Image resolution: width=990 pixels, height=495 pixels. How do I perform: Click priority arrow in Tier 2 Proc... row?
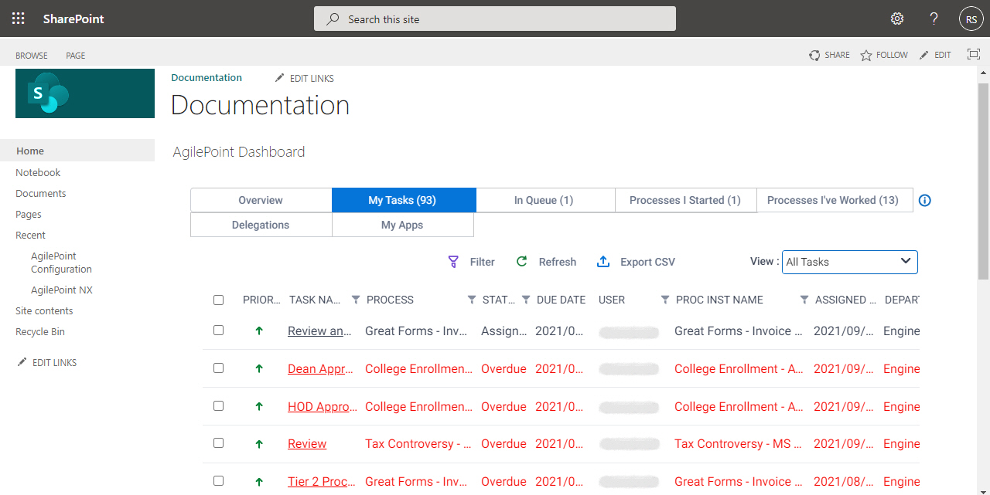pyautogui.click(x=259, y=482)
